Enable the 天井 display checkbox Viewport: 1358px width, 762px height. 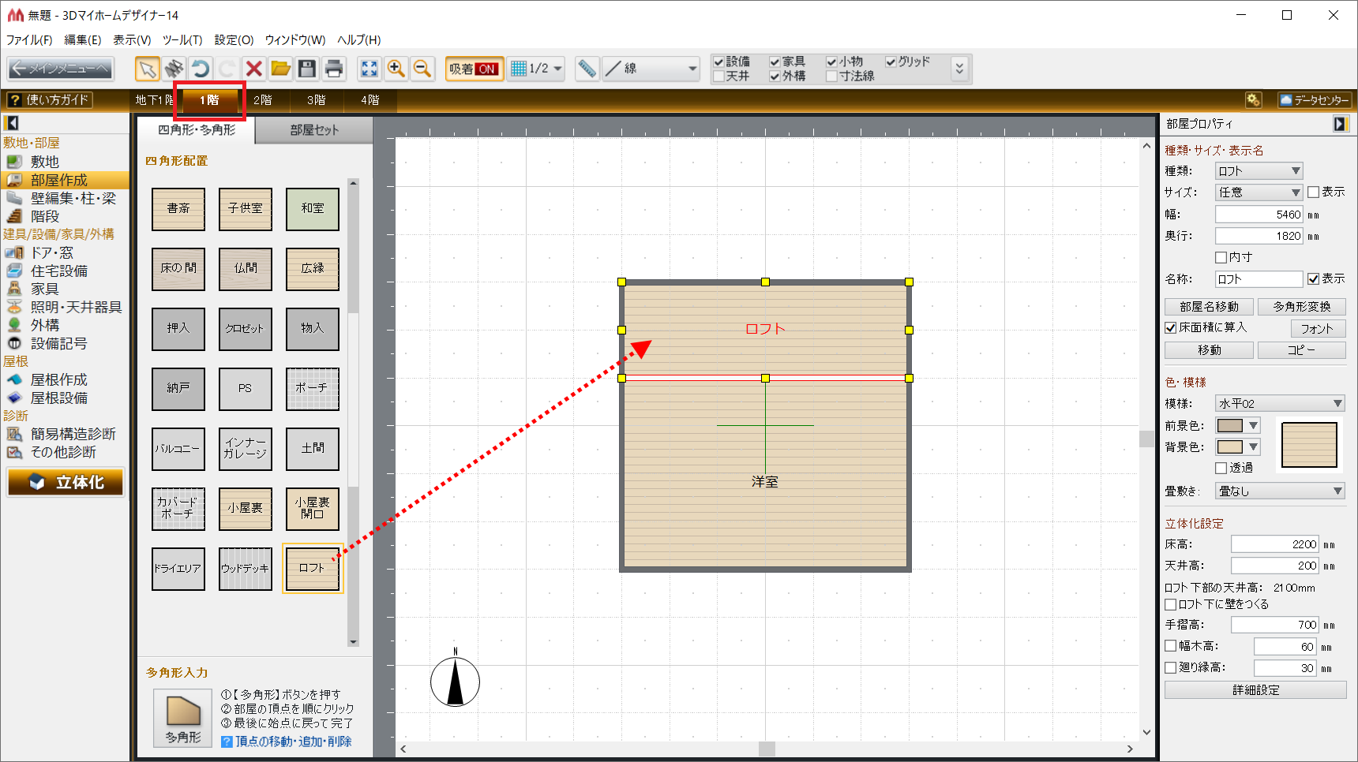coord(719,77)
